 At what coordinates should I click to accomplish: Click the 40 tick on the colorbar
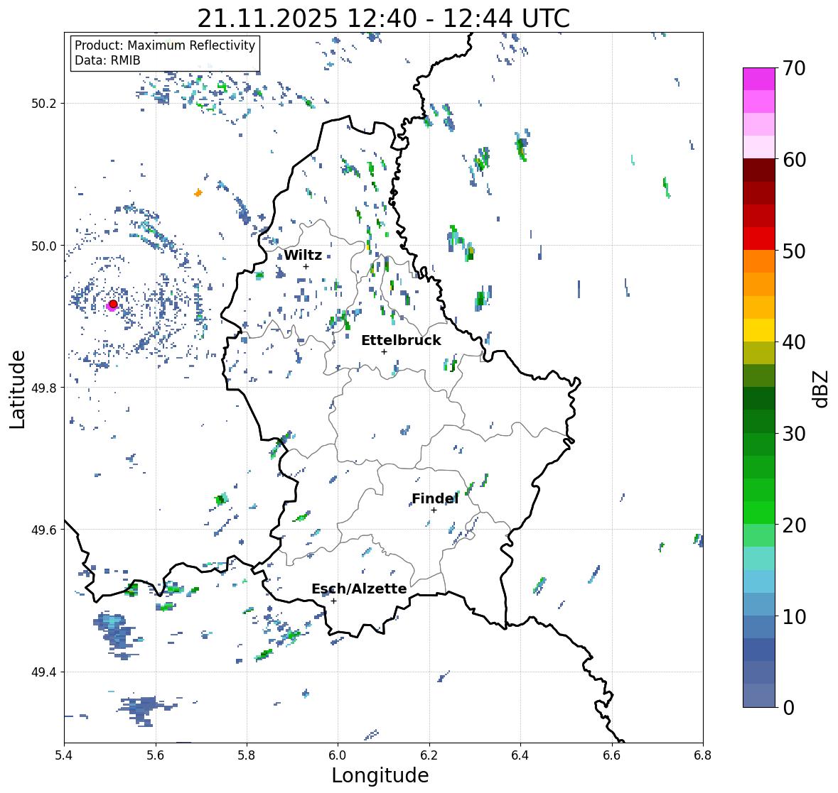coord(794,342)
